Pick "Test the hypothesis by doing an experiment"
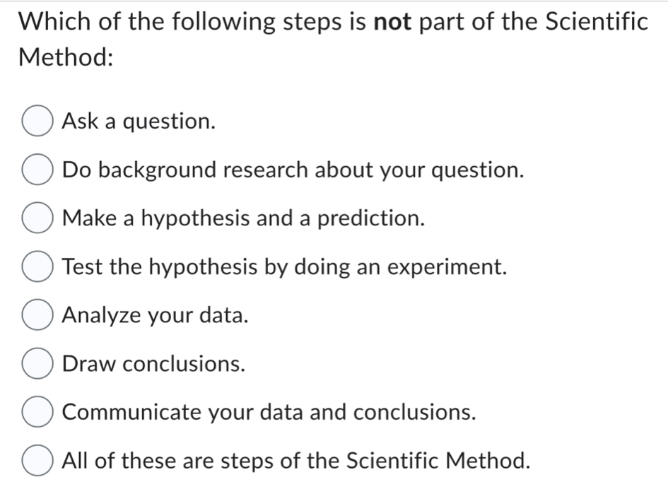 36,266
